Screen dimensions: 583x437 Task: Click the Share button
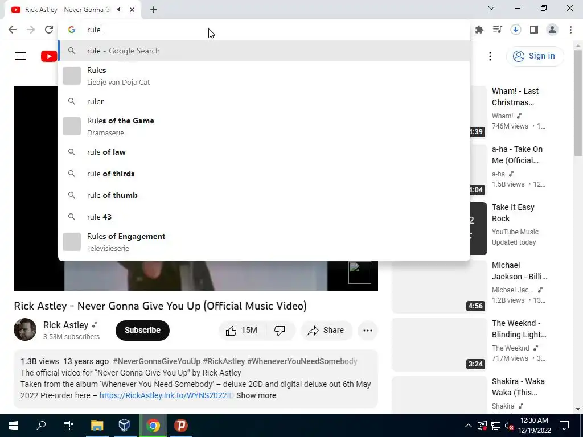click(x=326, y=331)
